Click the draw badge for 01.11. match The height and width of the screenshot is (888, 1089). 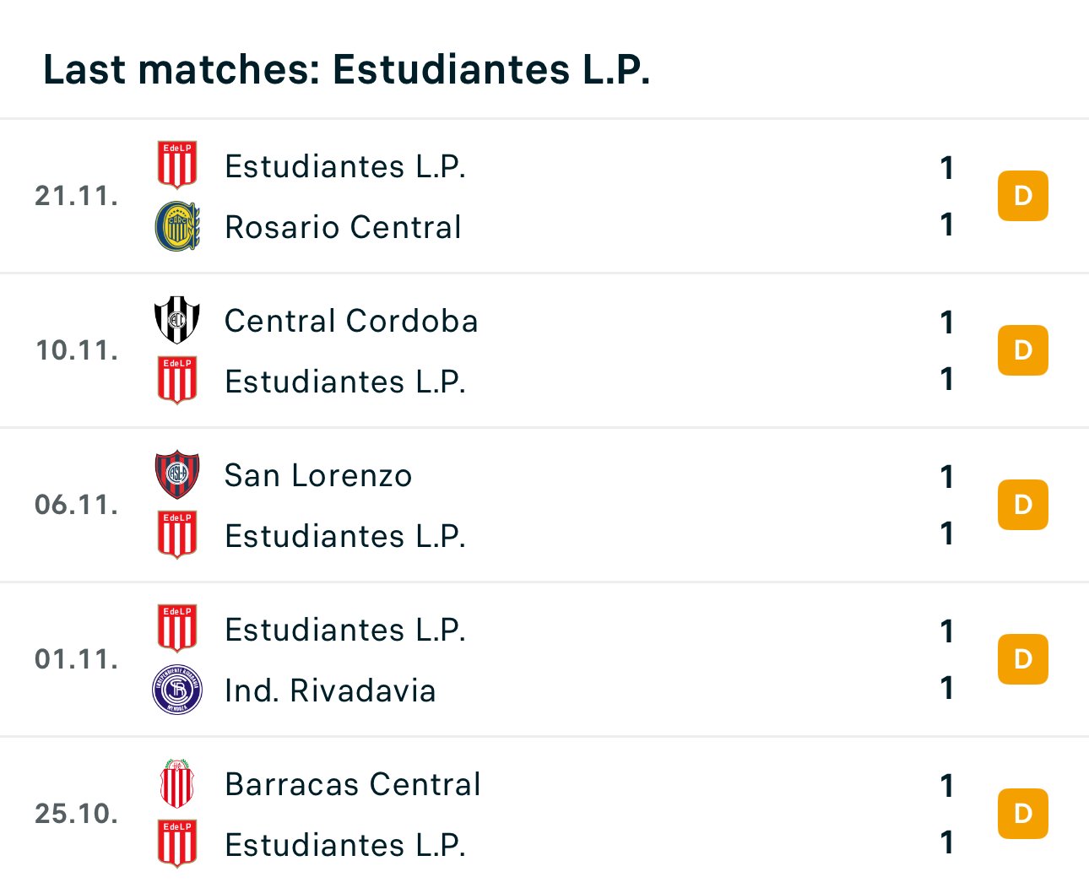pyautogui.click(x=1022, y=659)
